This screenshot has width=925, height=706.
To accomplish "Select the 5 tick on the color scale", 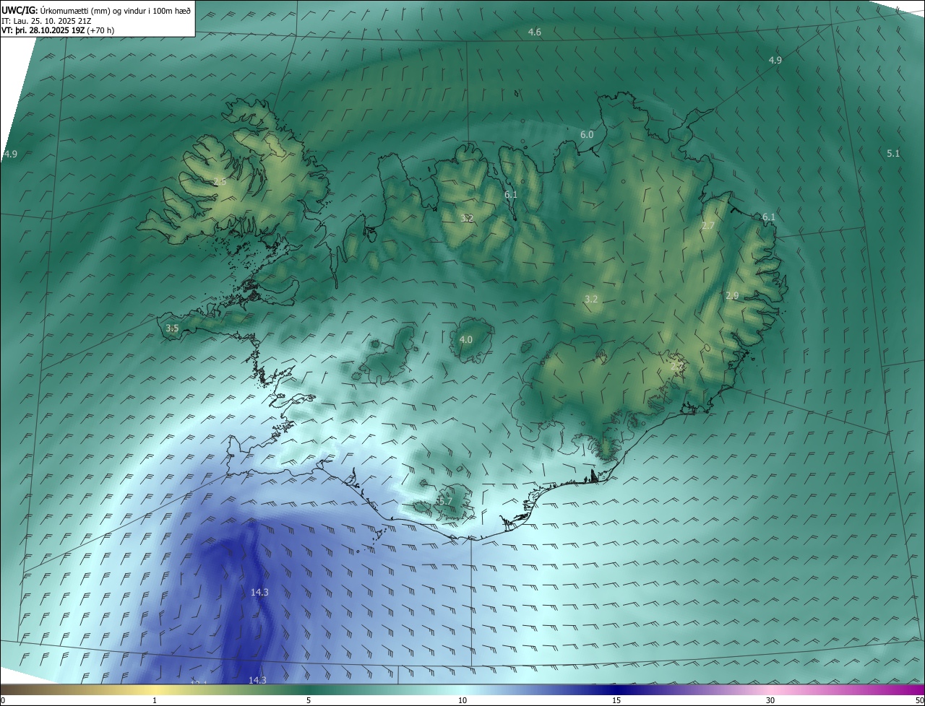I will coord(309,701).
